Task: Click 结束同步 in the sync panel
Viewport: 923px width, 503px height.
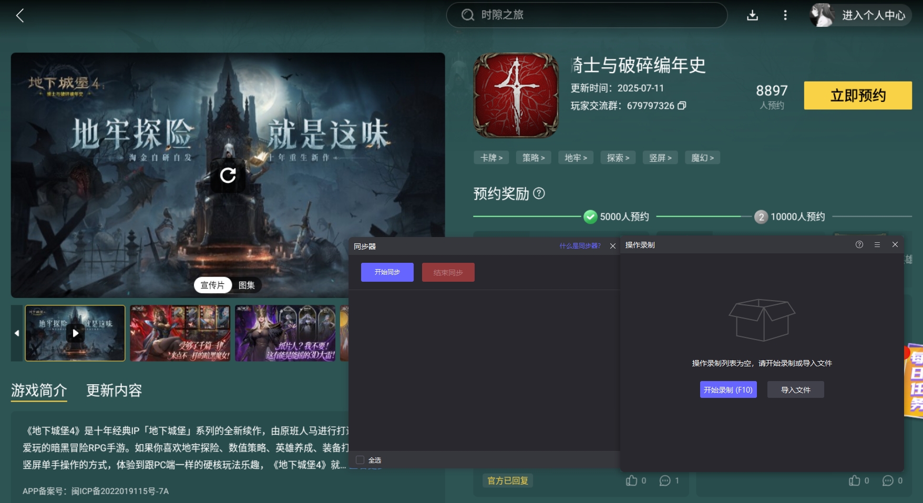Action: point(448,272)
